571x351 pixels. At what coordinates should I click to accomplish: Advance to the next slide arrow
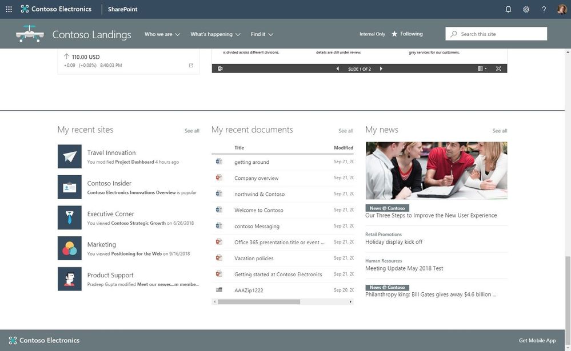(x=381, y=68)
